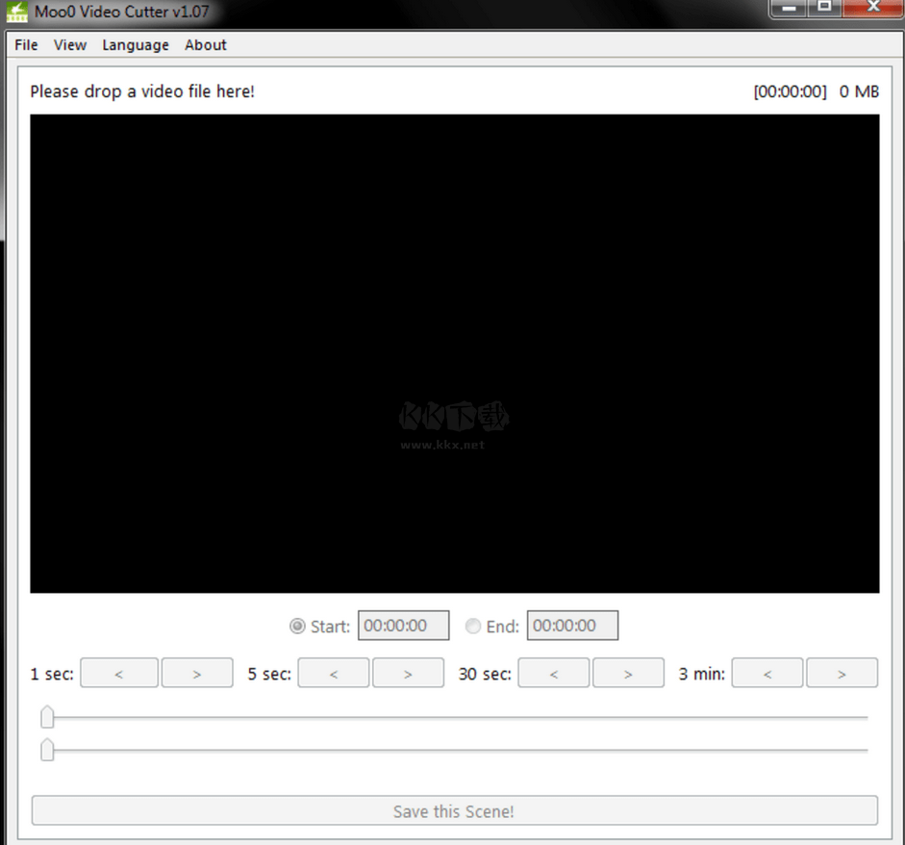Click the 'Please drop a video file here!' text
905x845 pixels.
[x=142, y=91]
